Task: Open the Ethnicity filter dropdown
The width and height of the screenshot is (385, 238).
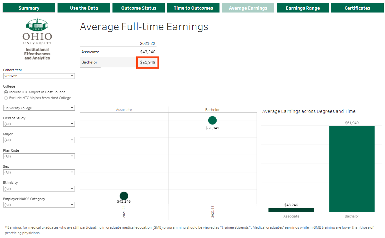Action: 39,189
